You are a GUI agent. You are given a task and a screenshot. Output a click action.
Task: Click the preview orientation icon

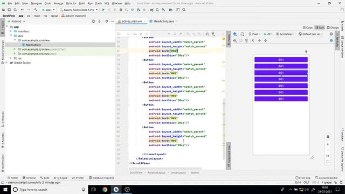[x=242, y=34]
